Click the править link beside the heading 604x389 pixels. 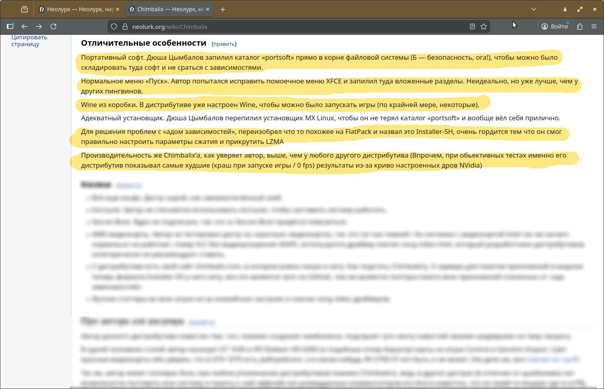coord(224,44)
